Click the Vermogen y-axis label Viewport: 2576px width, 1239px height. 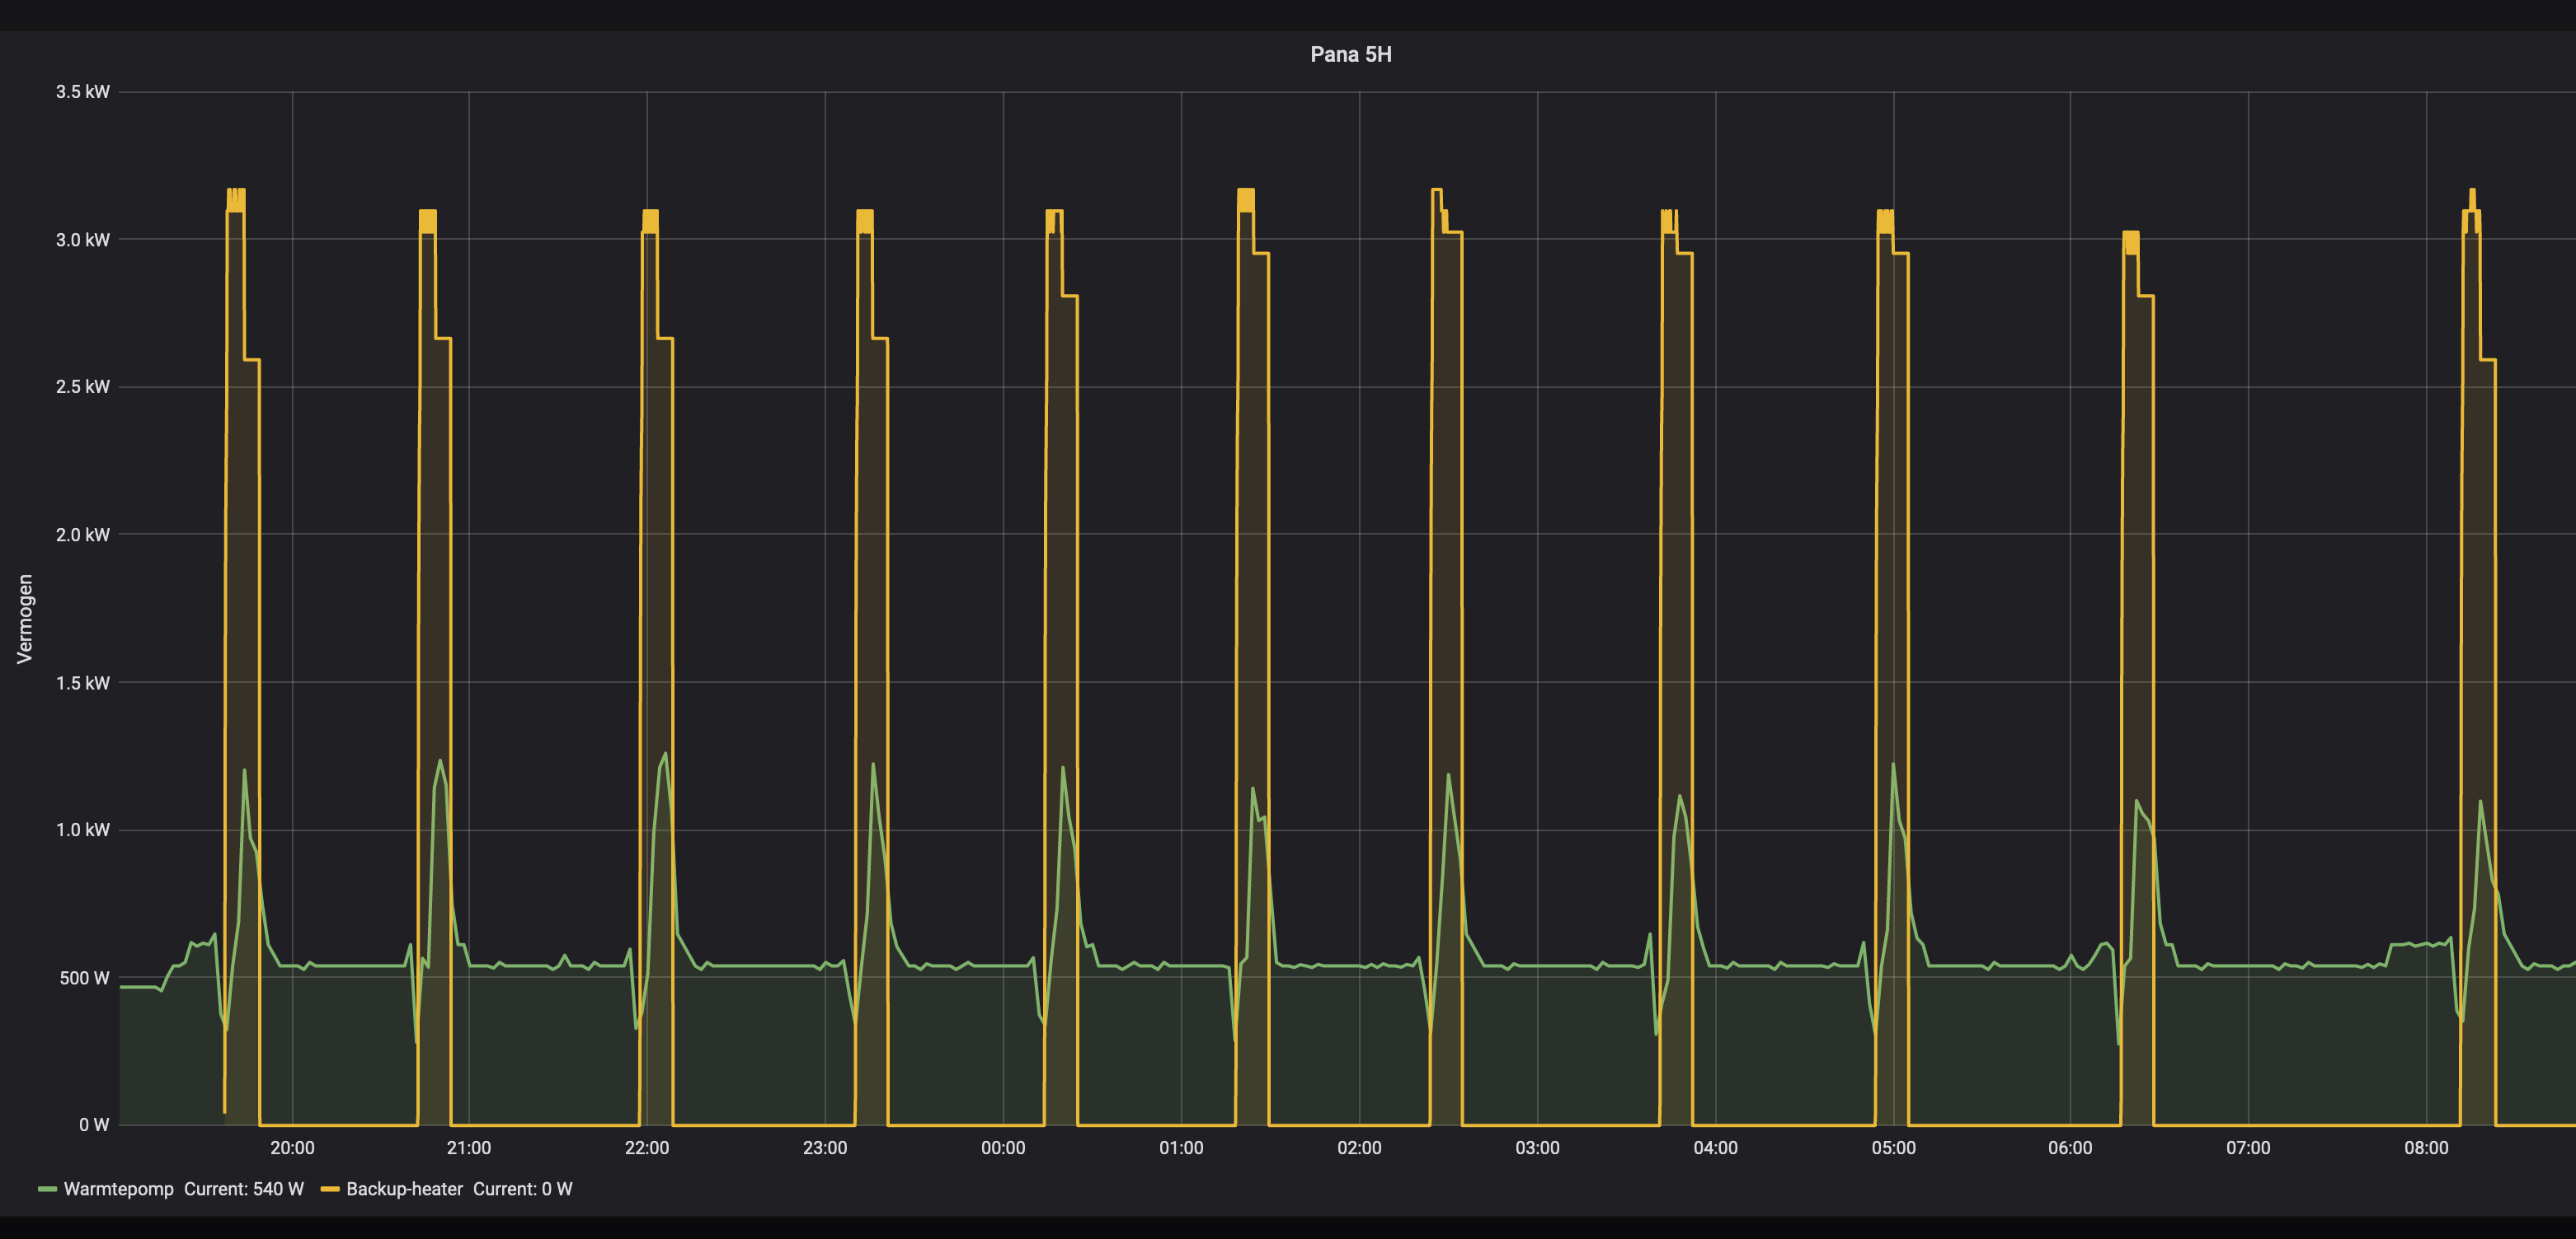(x=25, y=618)
